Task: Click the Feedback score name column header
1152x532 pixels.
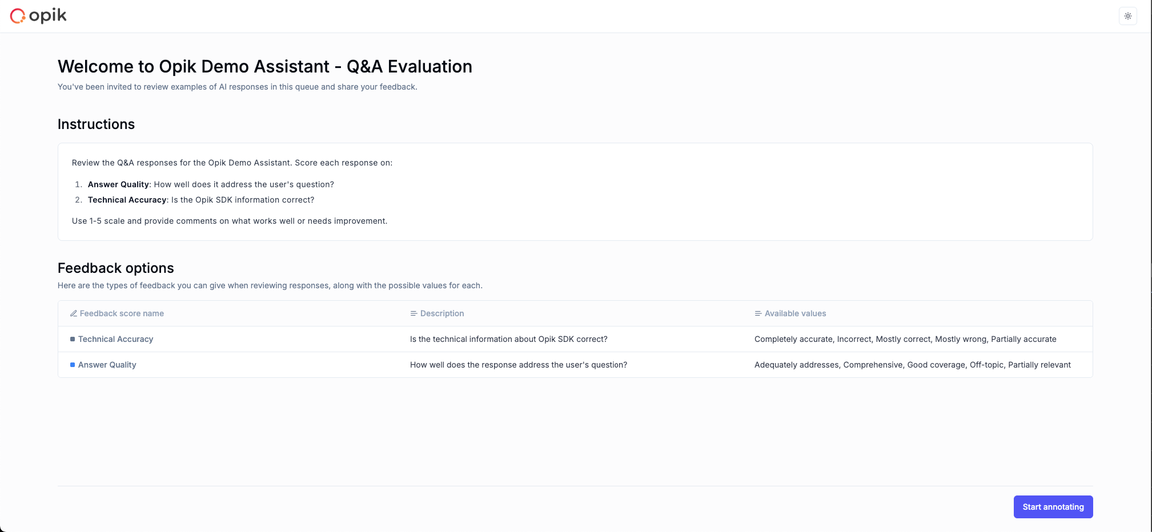Action: [x=122, y=313]
